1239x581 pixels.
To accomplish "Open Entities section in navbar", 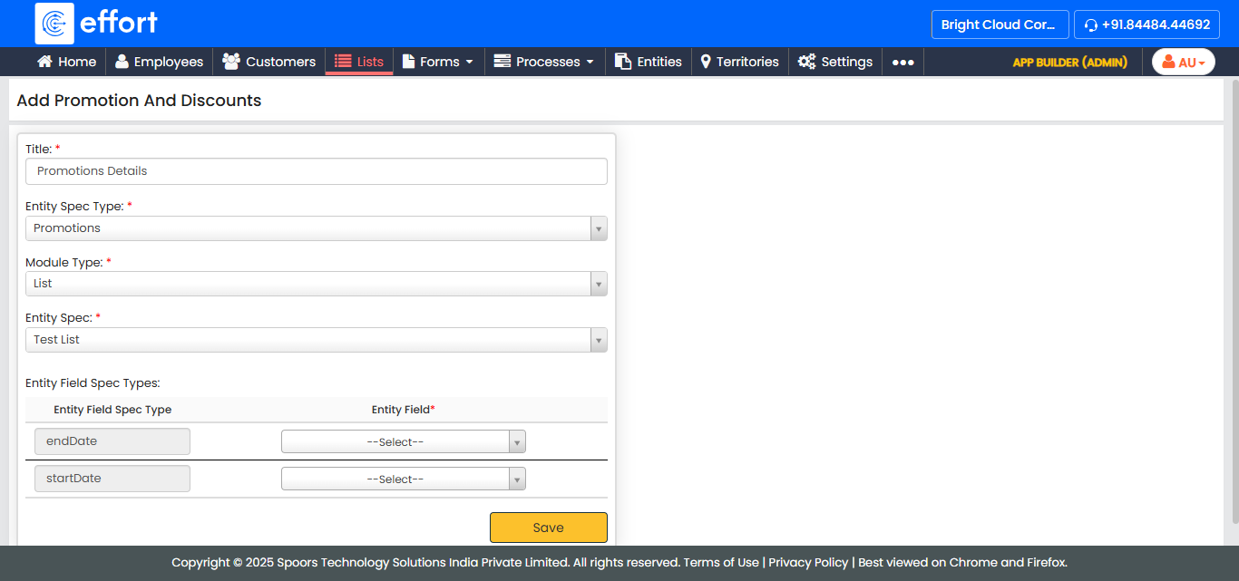I will pyautogui.click(x=648, y=62).
